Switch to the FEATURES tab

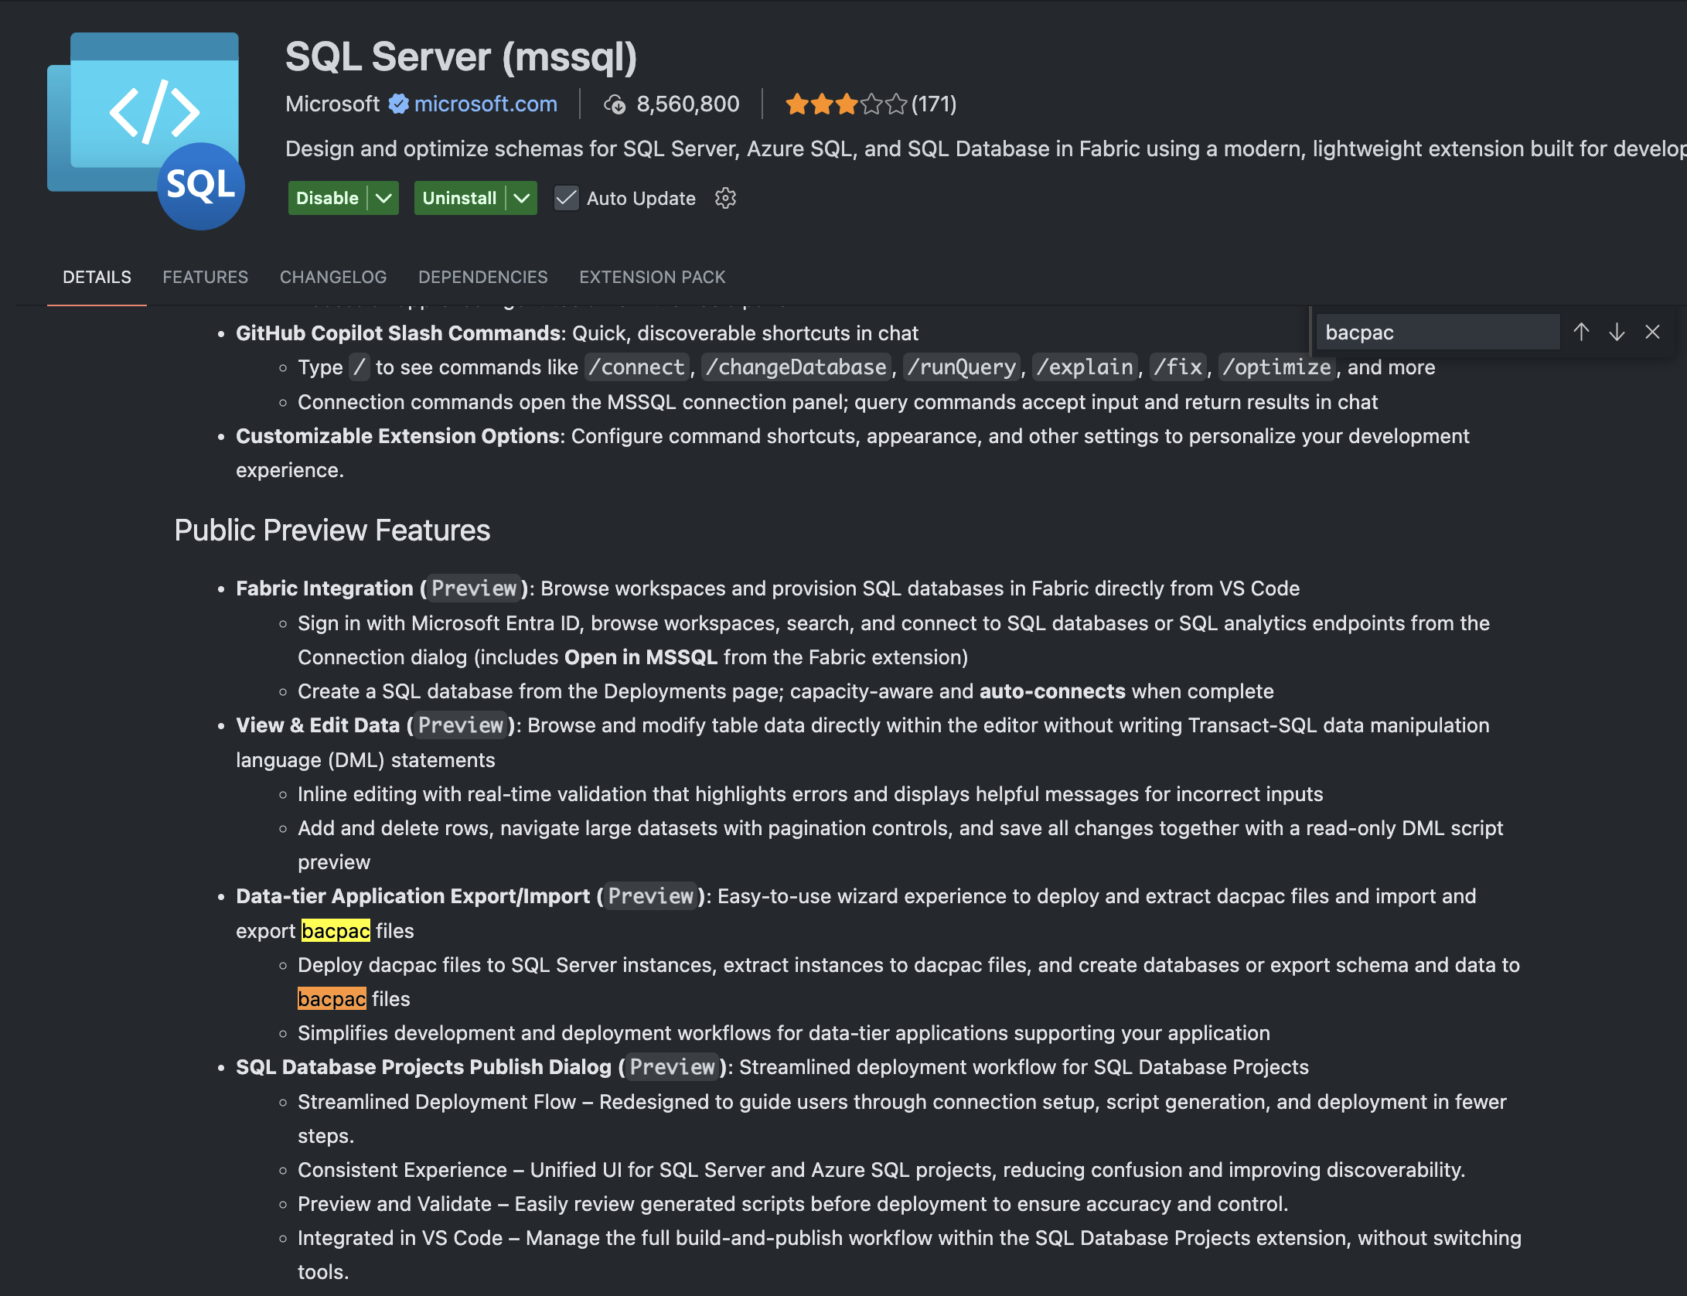(x=205, y=277)
